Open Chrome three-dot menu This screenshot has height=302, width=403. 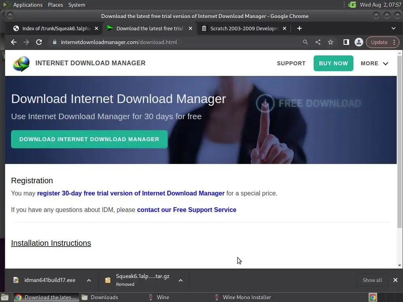pyautogui.click(x=394, y=42)
